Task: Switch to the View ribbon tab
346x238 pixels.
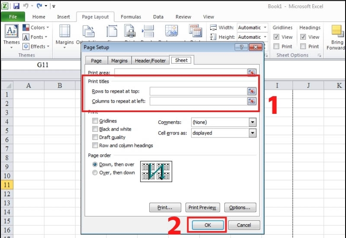Action: pyautogui.click(x=208, y=17)
